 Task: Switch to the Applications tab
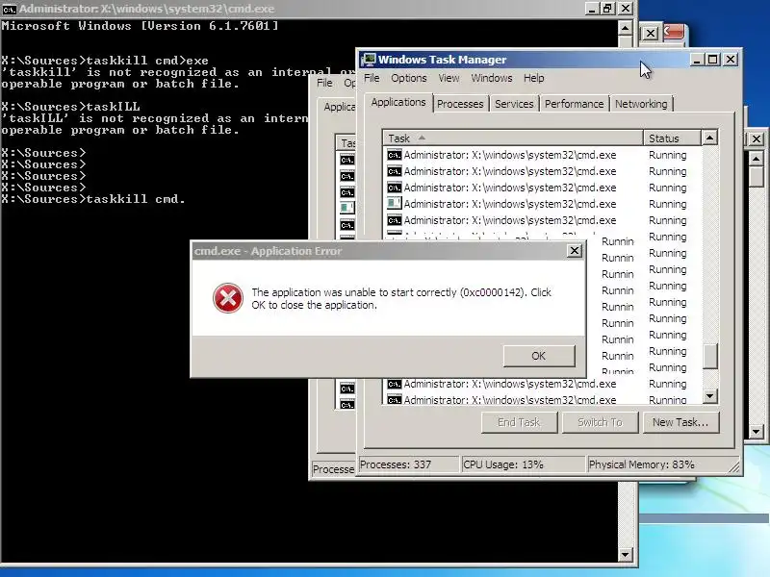tap(398, 102)
